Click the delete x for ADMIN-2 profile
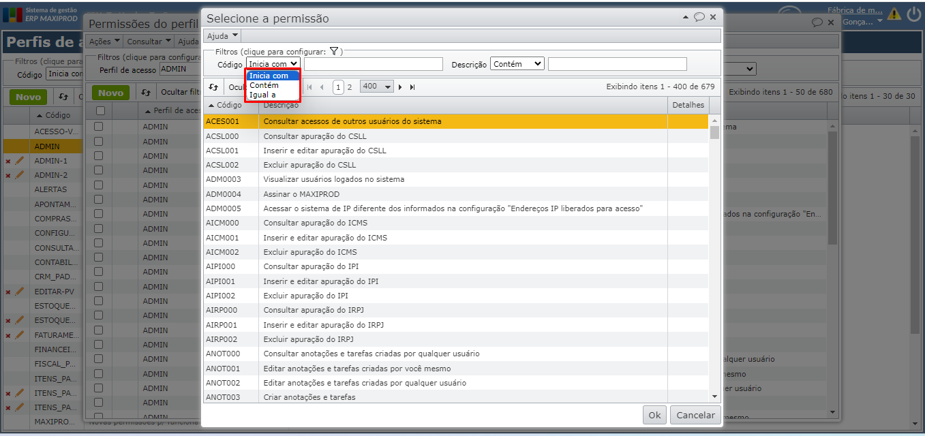 [8, 176]
